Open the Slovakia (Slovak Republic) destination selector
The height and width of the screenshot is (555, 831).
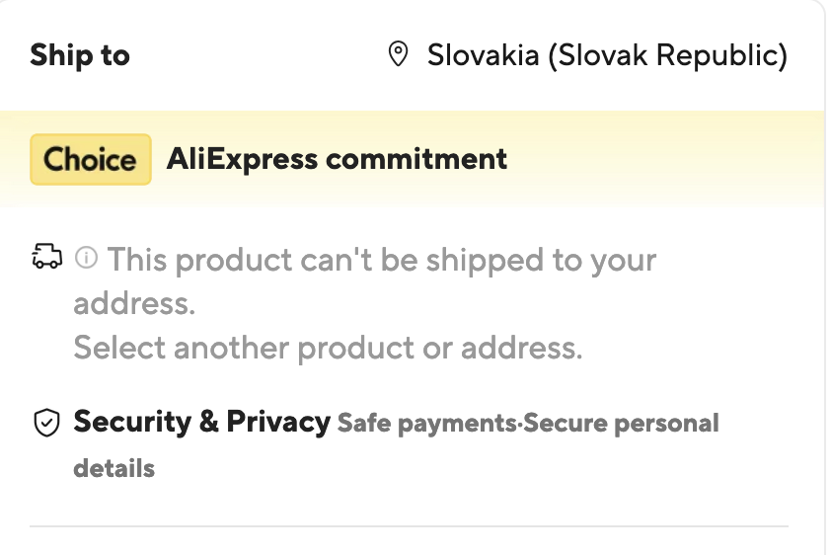588,55
